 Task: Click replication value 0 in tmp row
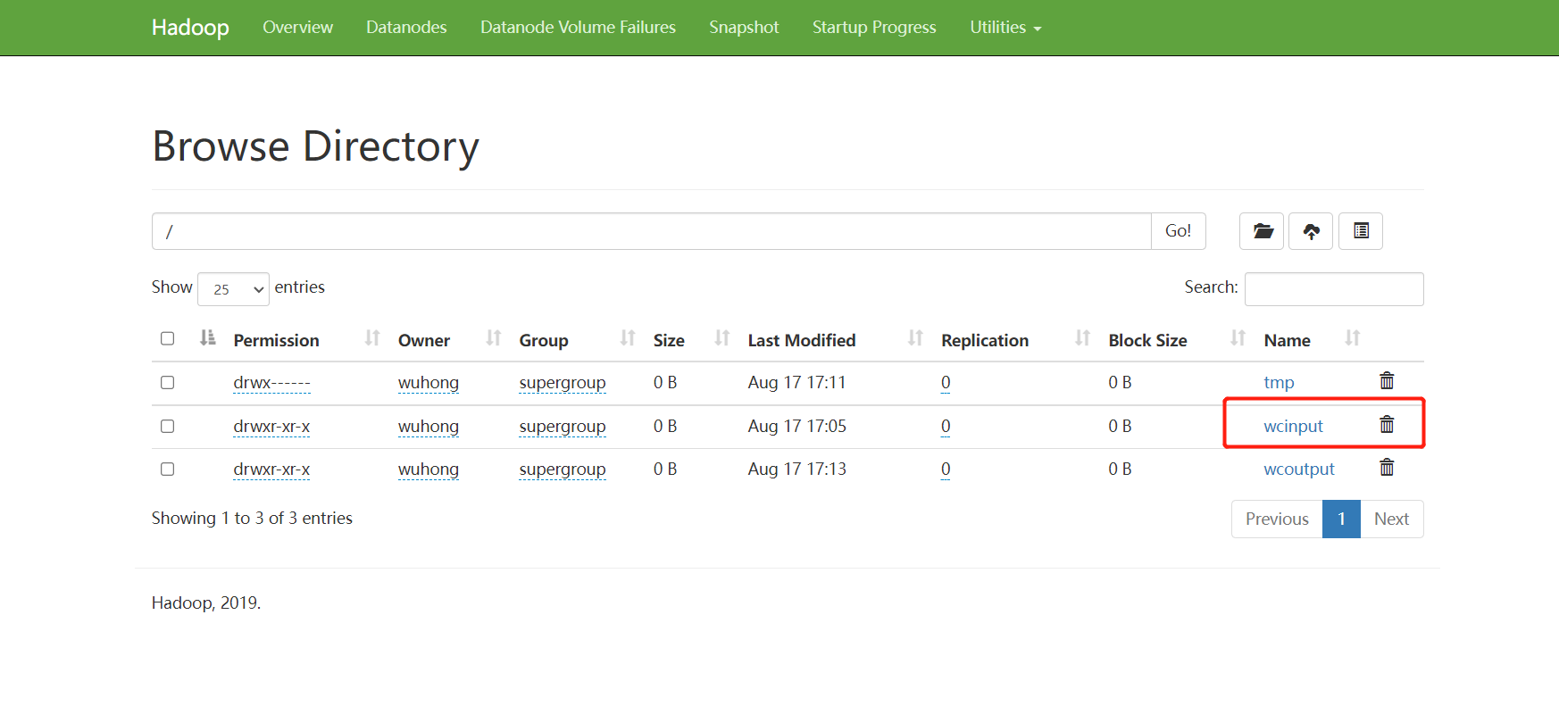pyautogui.click(x=946, y=382)
